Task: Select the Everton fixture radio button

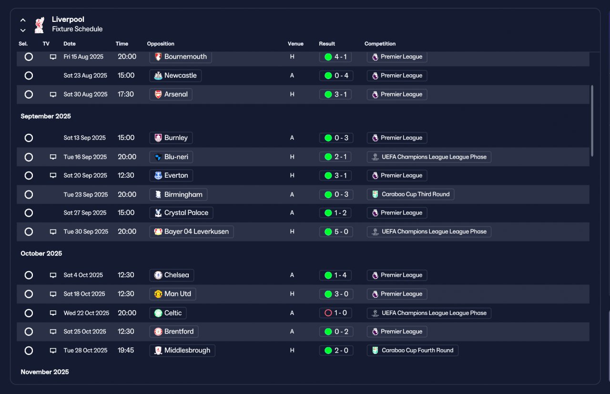Action: [x=29, y=175]
